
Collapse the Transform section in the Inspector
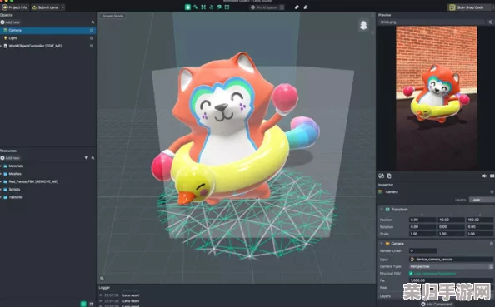382,210
